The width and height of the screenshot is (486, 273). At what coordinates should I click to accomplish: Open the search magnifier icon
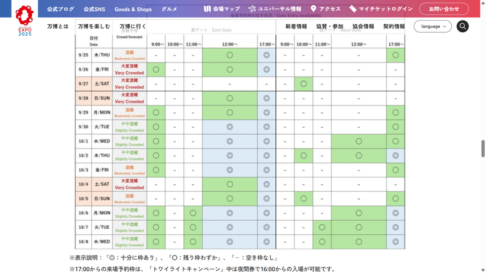[462, 26]
